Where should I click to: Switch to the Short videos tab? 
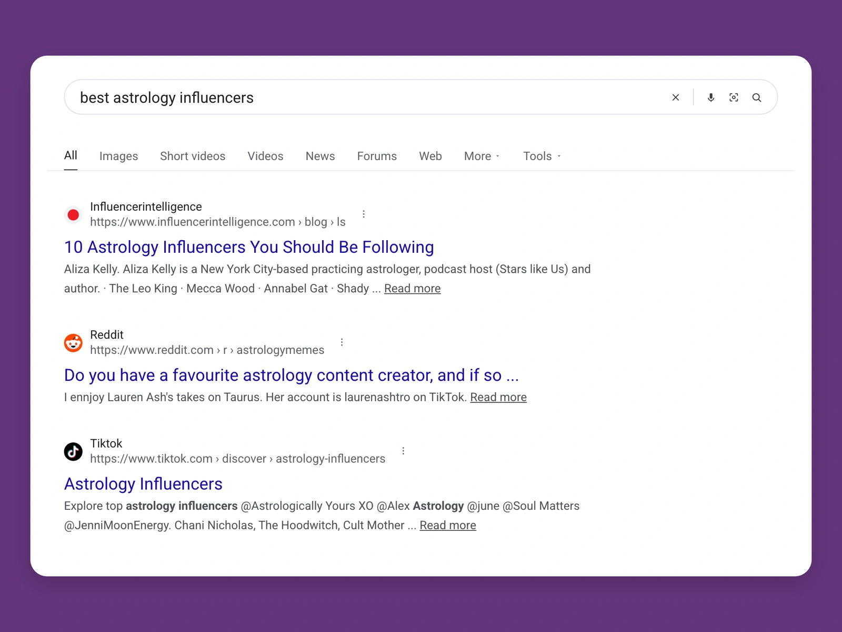(x=193, y=156)
